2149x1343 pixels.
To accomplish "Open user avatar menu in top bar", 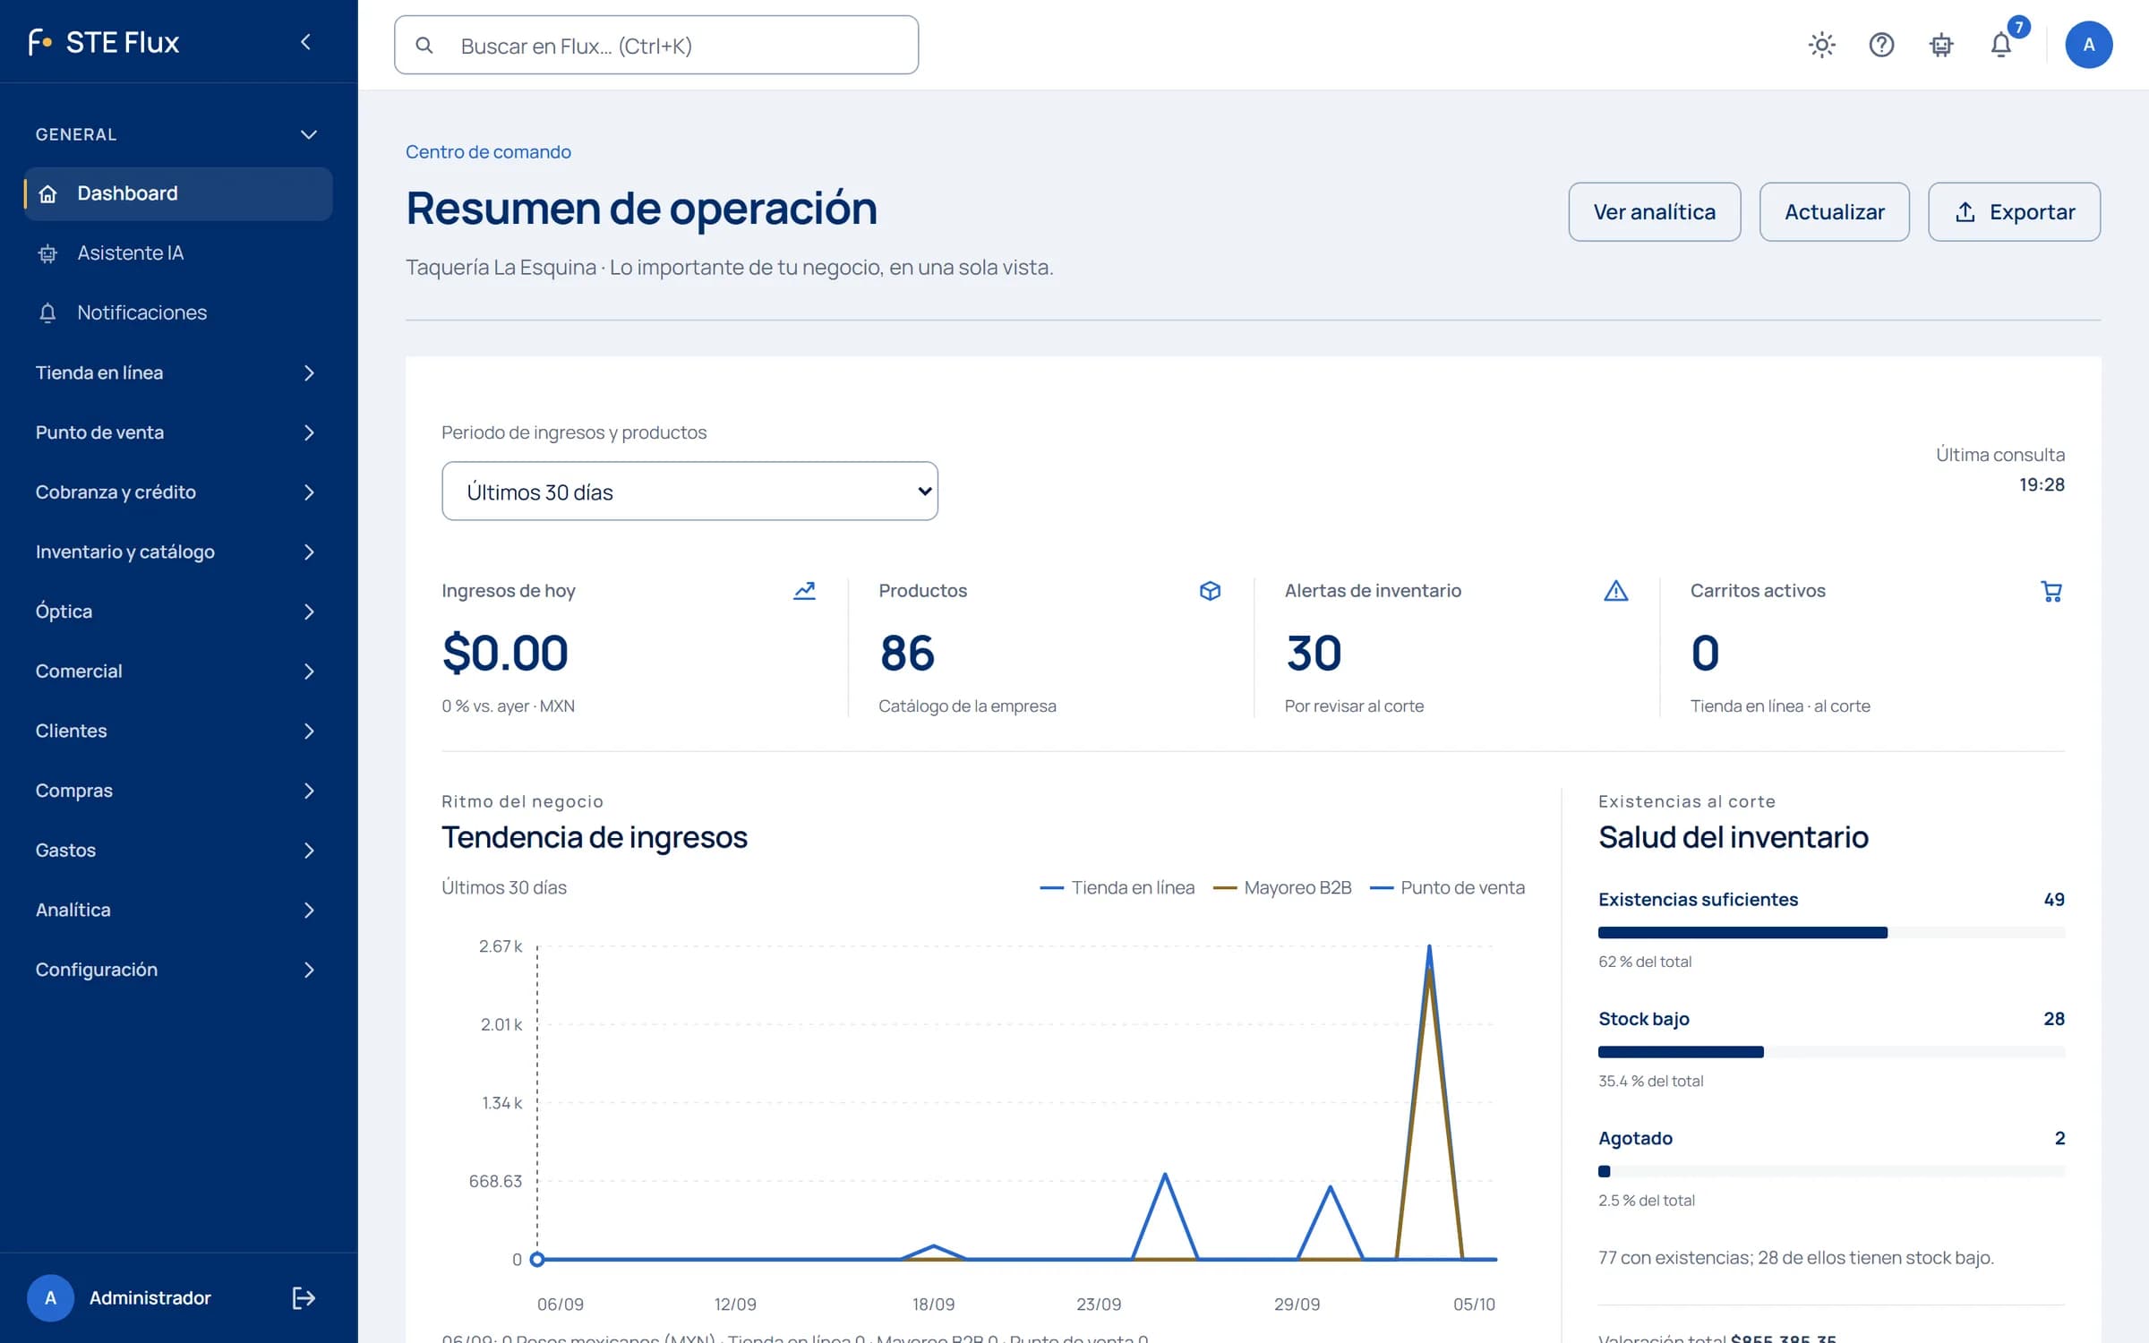I will point(2088,45).
